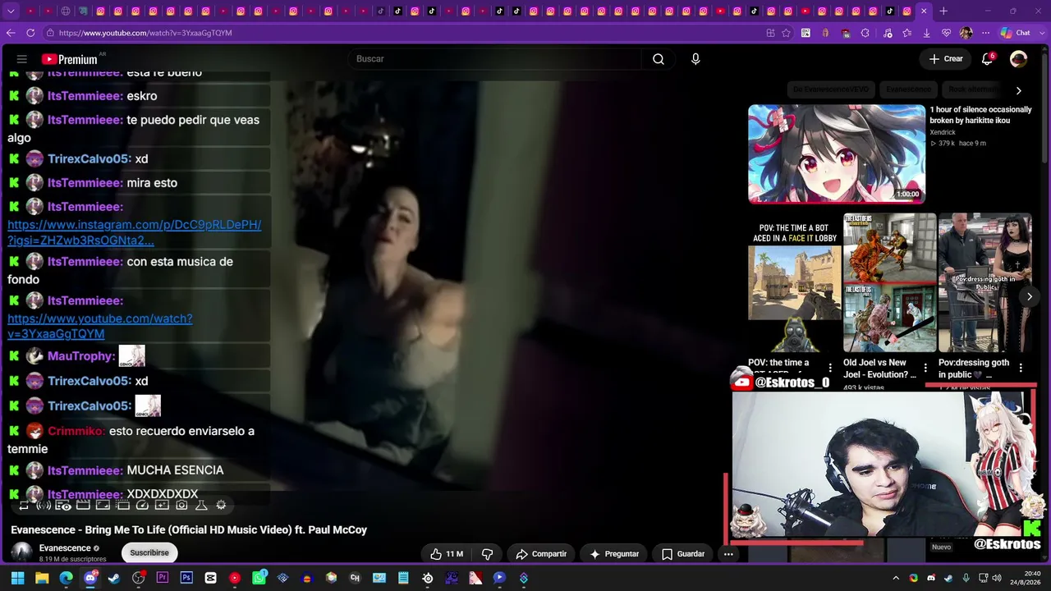1051x591 pixels.
Task: Save the video with Guardar
Action: (683, 554)
